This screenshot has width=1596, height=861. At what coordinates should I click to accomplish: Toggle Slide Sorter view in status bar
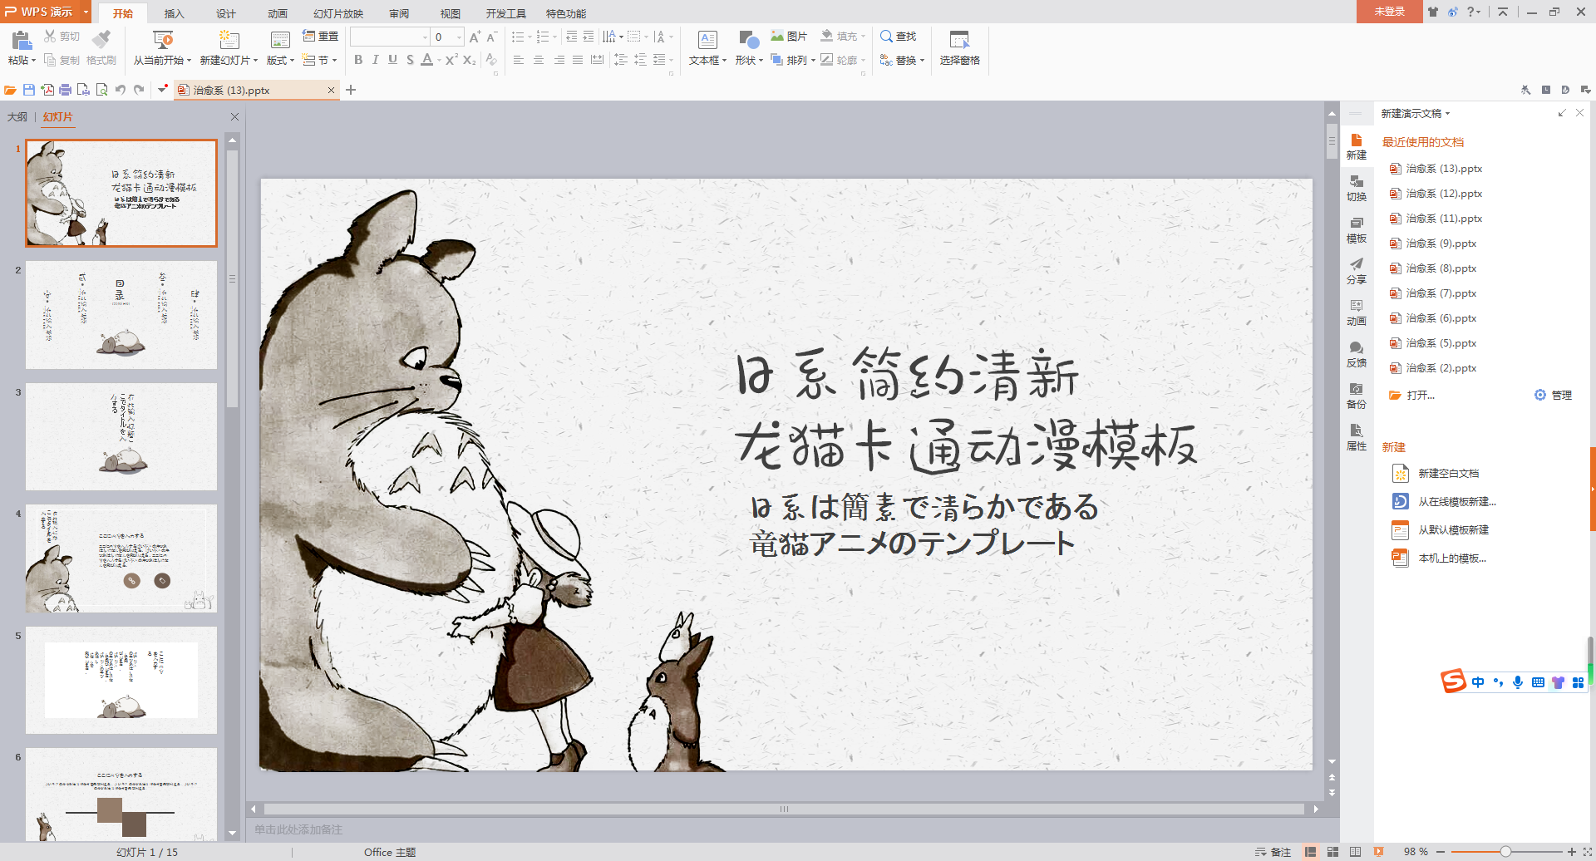(1333, 852)
